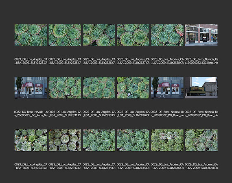232x183 pixels.
Task: Open the succulent thumbnail 5L8Y2648
Action: 201,140
